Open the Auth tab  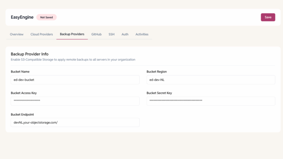125,34
